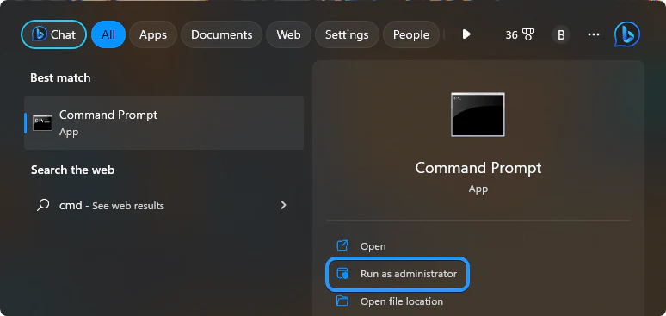Select the People filter tab

(x=411, y=34)
